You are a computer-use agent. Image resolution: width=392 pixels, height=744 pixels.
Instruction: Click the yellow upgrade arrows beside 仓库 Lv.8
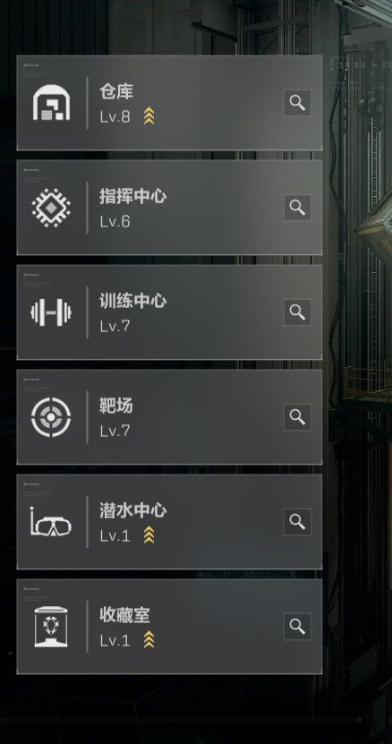pyautogui.click(x=149, y=116)
